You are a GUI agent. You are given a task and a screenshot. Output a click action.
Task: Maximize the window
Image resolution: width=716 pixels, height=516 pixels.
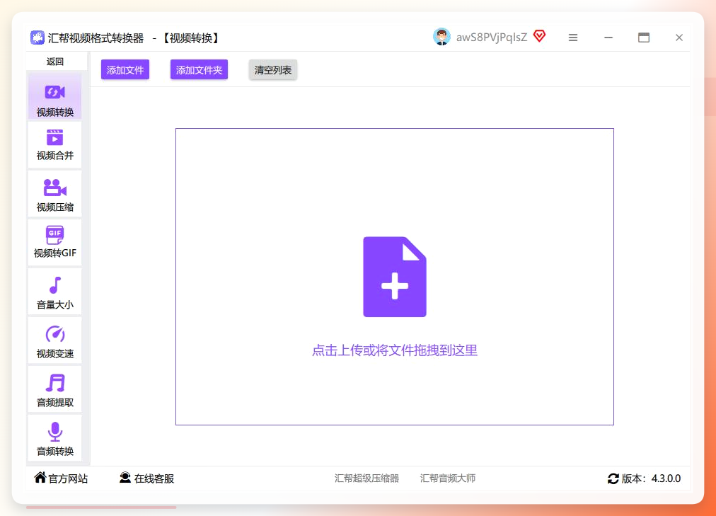coord(644,38)
